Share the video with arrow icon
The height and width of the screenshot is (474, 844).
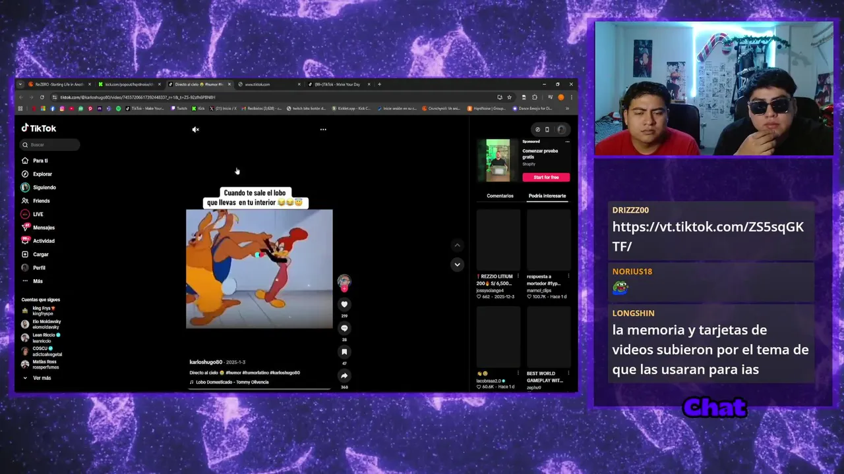(344, 375)
